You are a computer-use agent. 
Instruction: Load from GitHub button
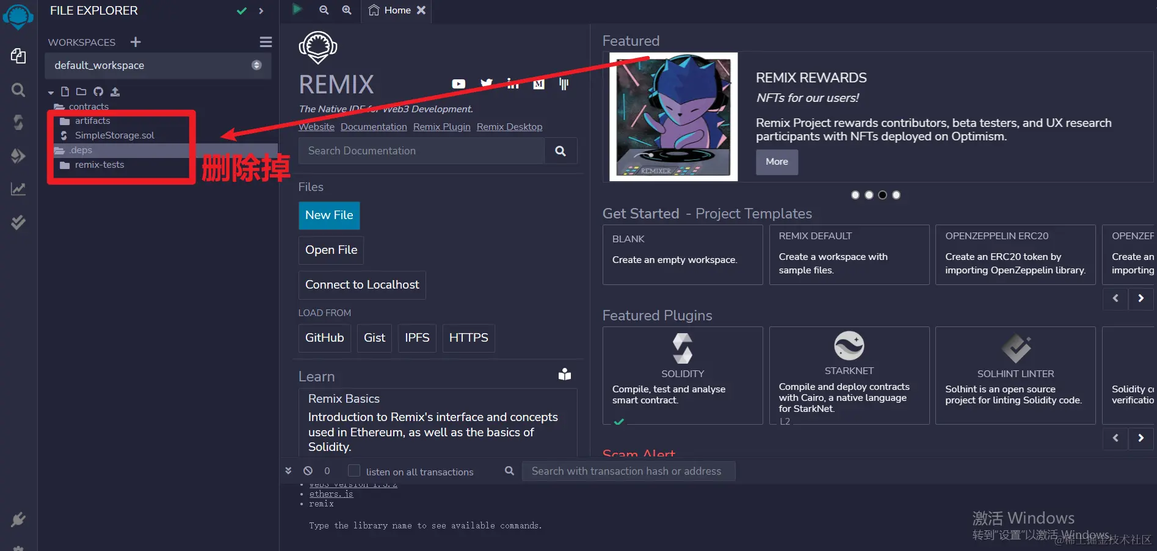click(x=324, y=338)
